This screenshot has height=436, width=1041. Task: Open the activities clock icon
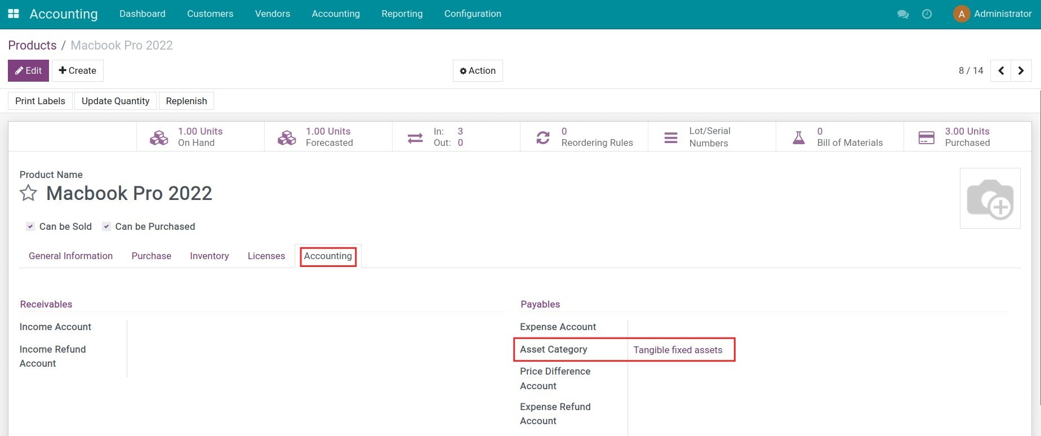click(927, 14)
